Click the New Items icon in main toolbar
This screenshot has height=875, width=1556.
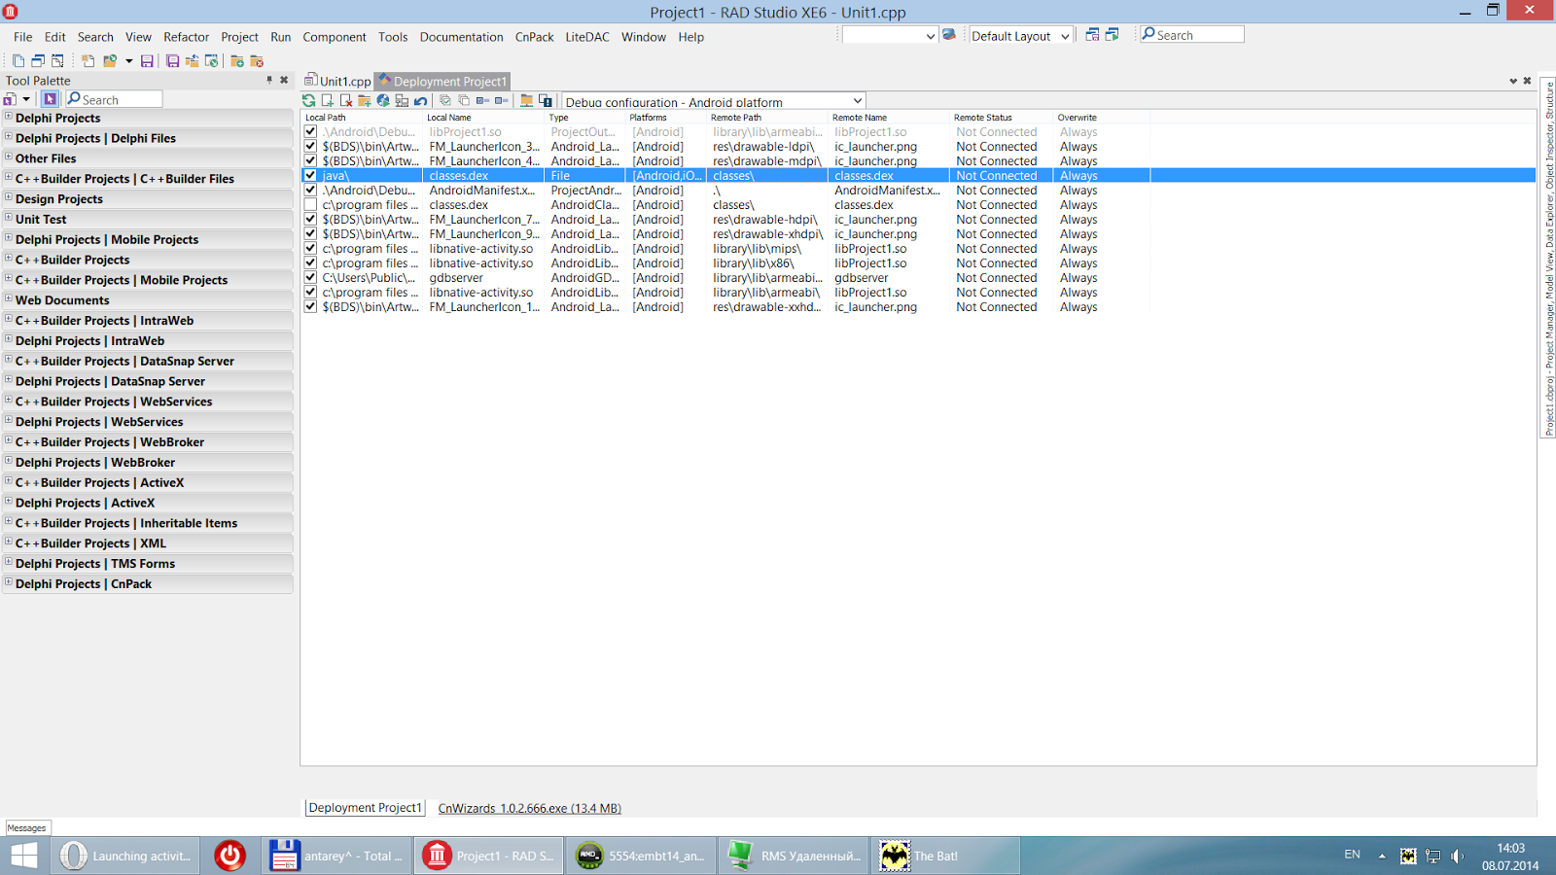tap(18, 61)
